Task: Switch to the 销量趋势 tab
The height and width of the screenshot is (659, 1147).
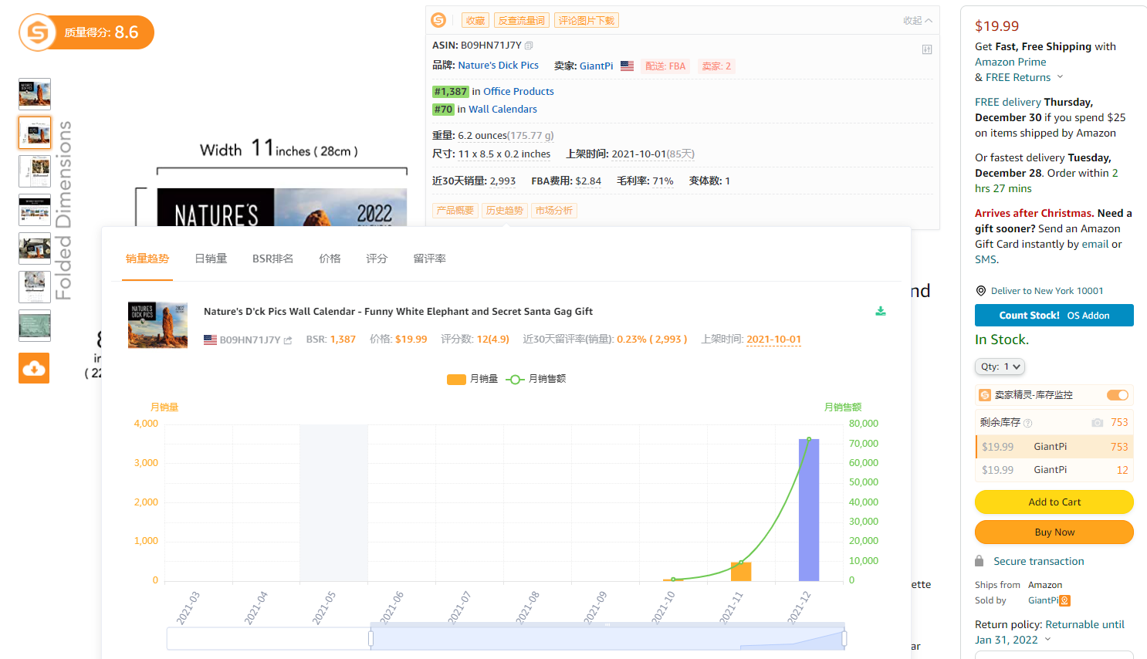Action: (147, 259)
